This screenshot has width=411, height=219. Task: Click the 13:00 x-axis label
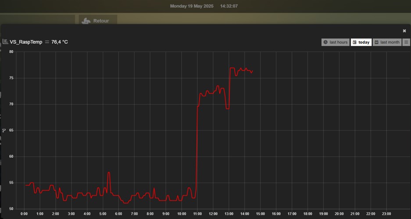coord(229,214)
